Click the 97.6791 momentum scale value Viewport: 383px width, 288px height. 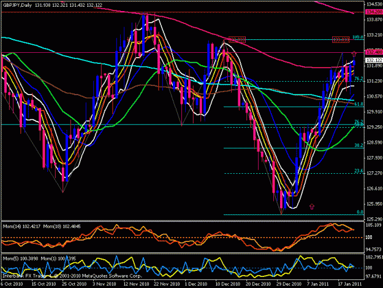[x=374, y=276]
